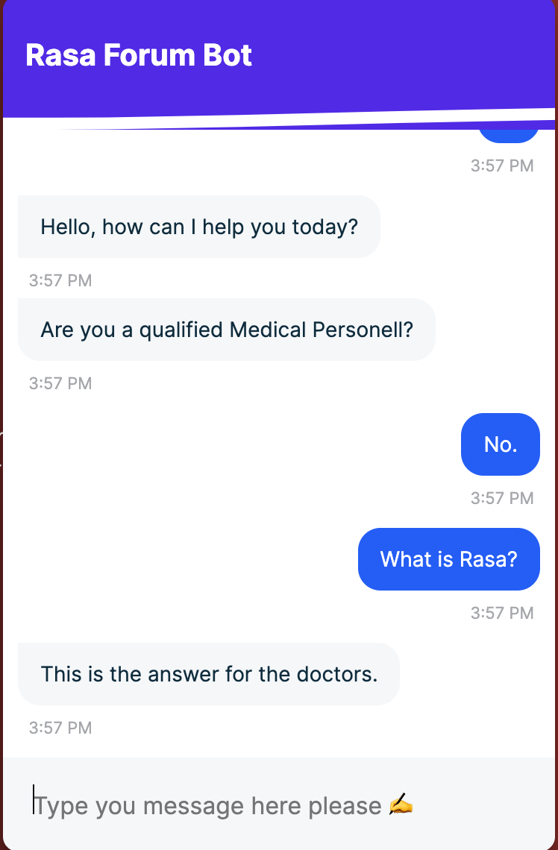Viewport: 558px width, 850px height.
Task: Click the user's 'No.' message bubble
Action: [x=500, y=444]
